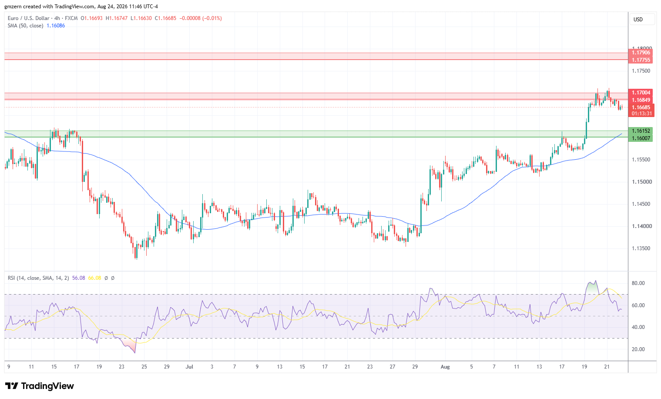Click the 01:13:31 candle countdown label
This screenshot has width=661, height=399.
pos(641,113)
